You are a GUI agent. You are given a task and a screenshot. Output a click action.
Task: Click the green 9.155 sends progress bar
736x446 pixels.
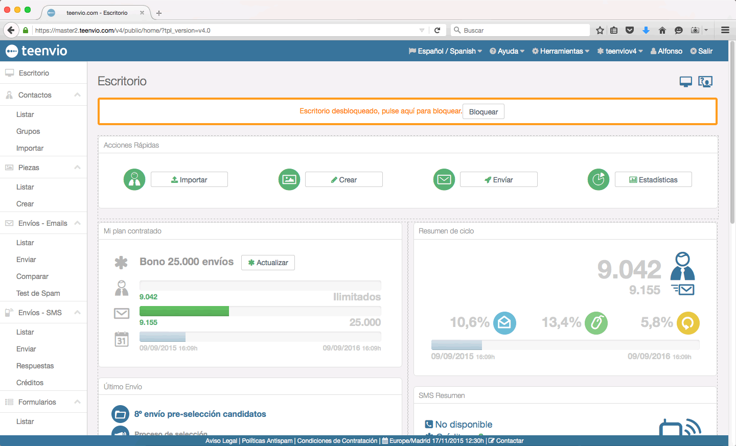tap(184, 311)
